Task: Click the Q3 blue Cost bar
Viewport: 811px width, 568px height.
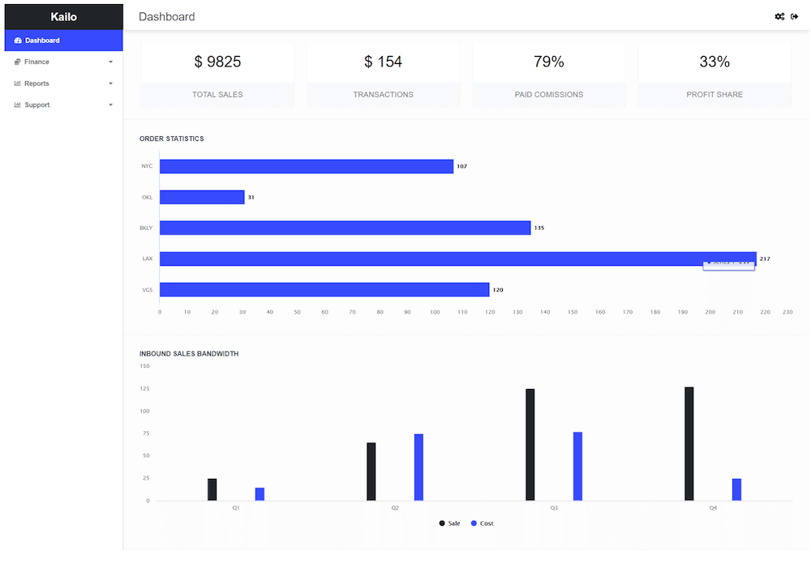Action: [577, 466]
